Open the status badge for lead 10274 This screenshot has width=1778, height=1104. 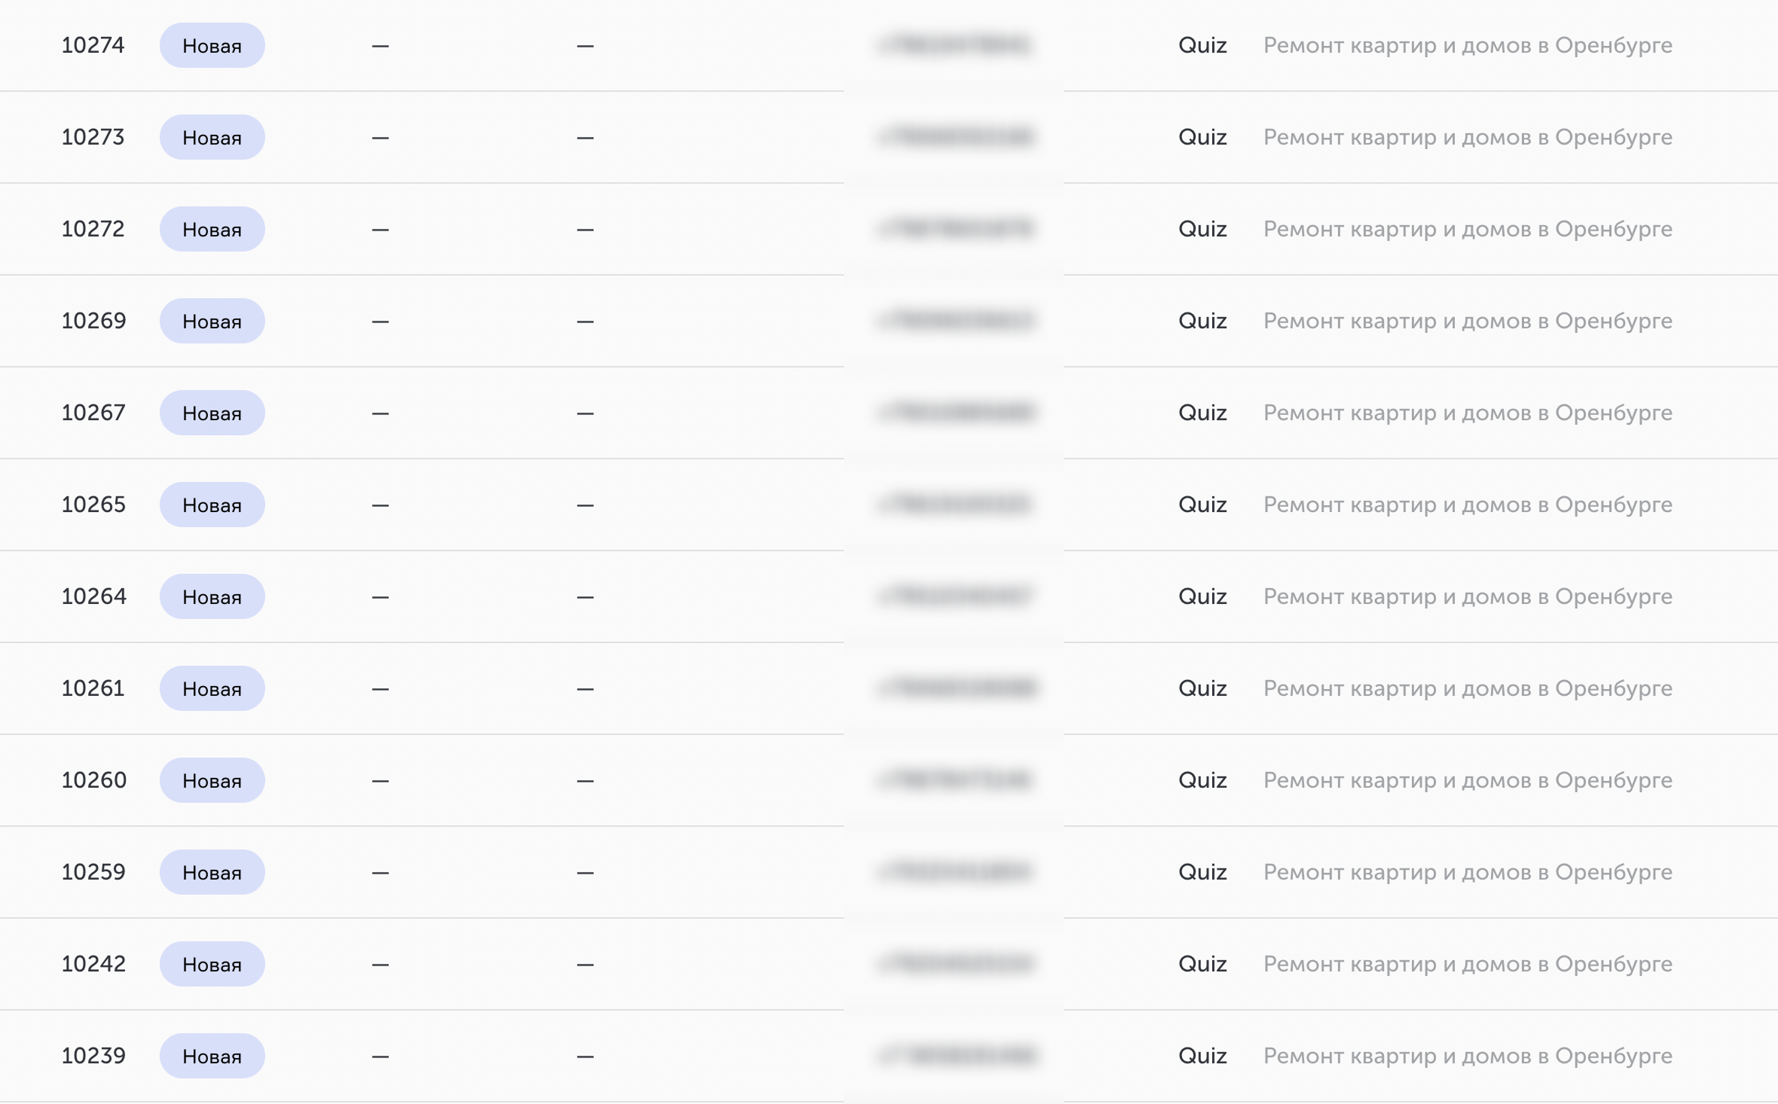coord(212,45)
